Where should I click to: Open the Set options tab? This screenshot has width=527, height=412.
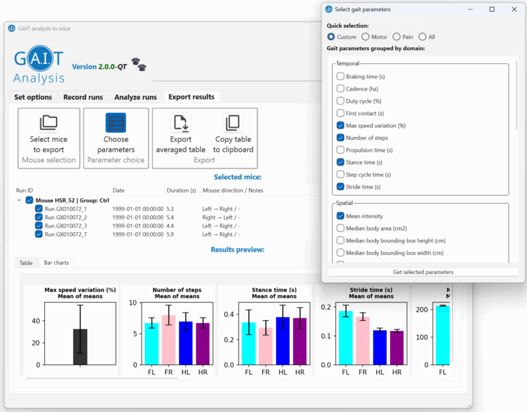pos(33,97)
